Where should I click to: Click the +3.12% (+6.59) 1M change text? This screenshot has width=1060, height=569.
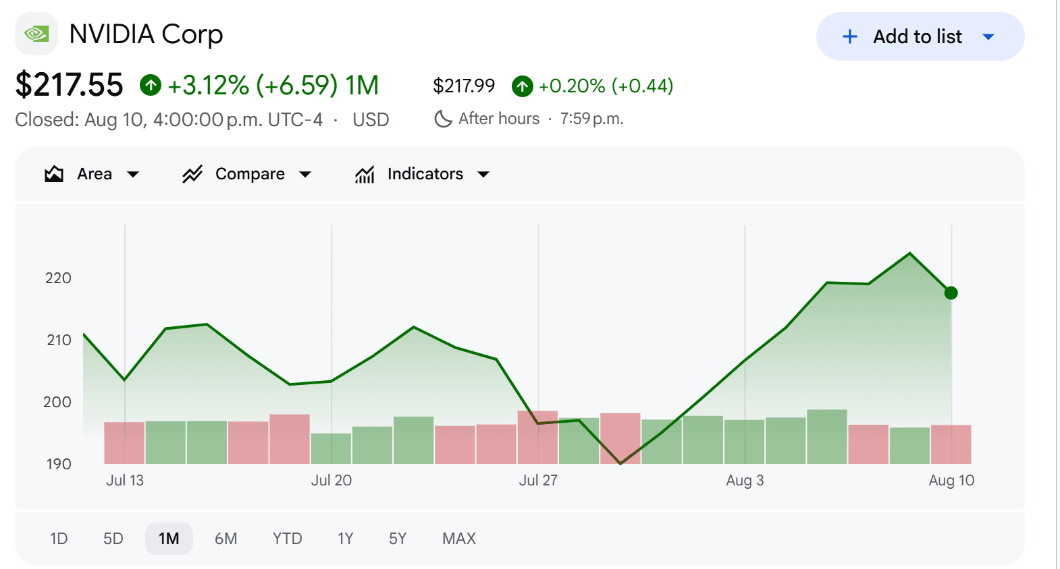pyautogui.click(x=273, y=85)
